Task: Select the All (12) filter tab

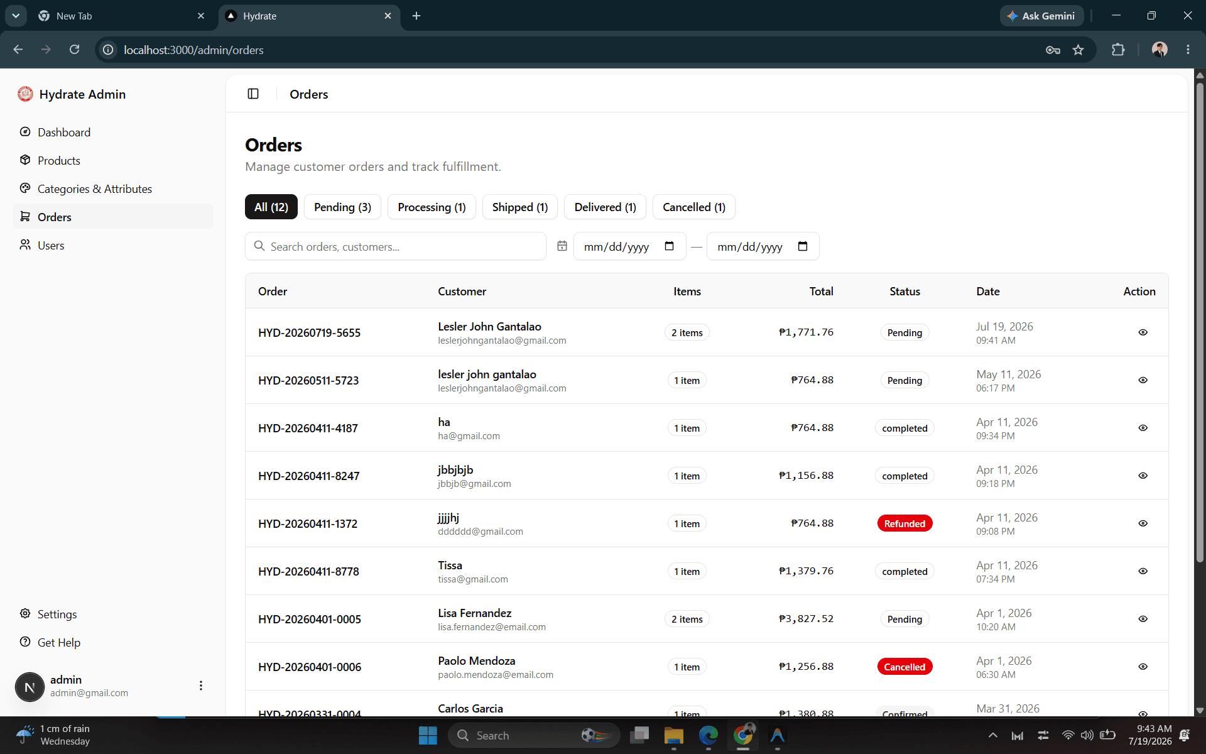Action: click(x=271, y=207)
